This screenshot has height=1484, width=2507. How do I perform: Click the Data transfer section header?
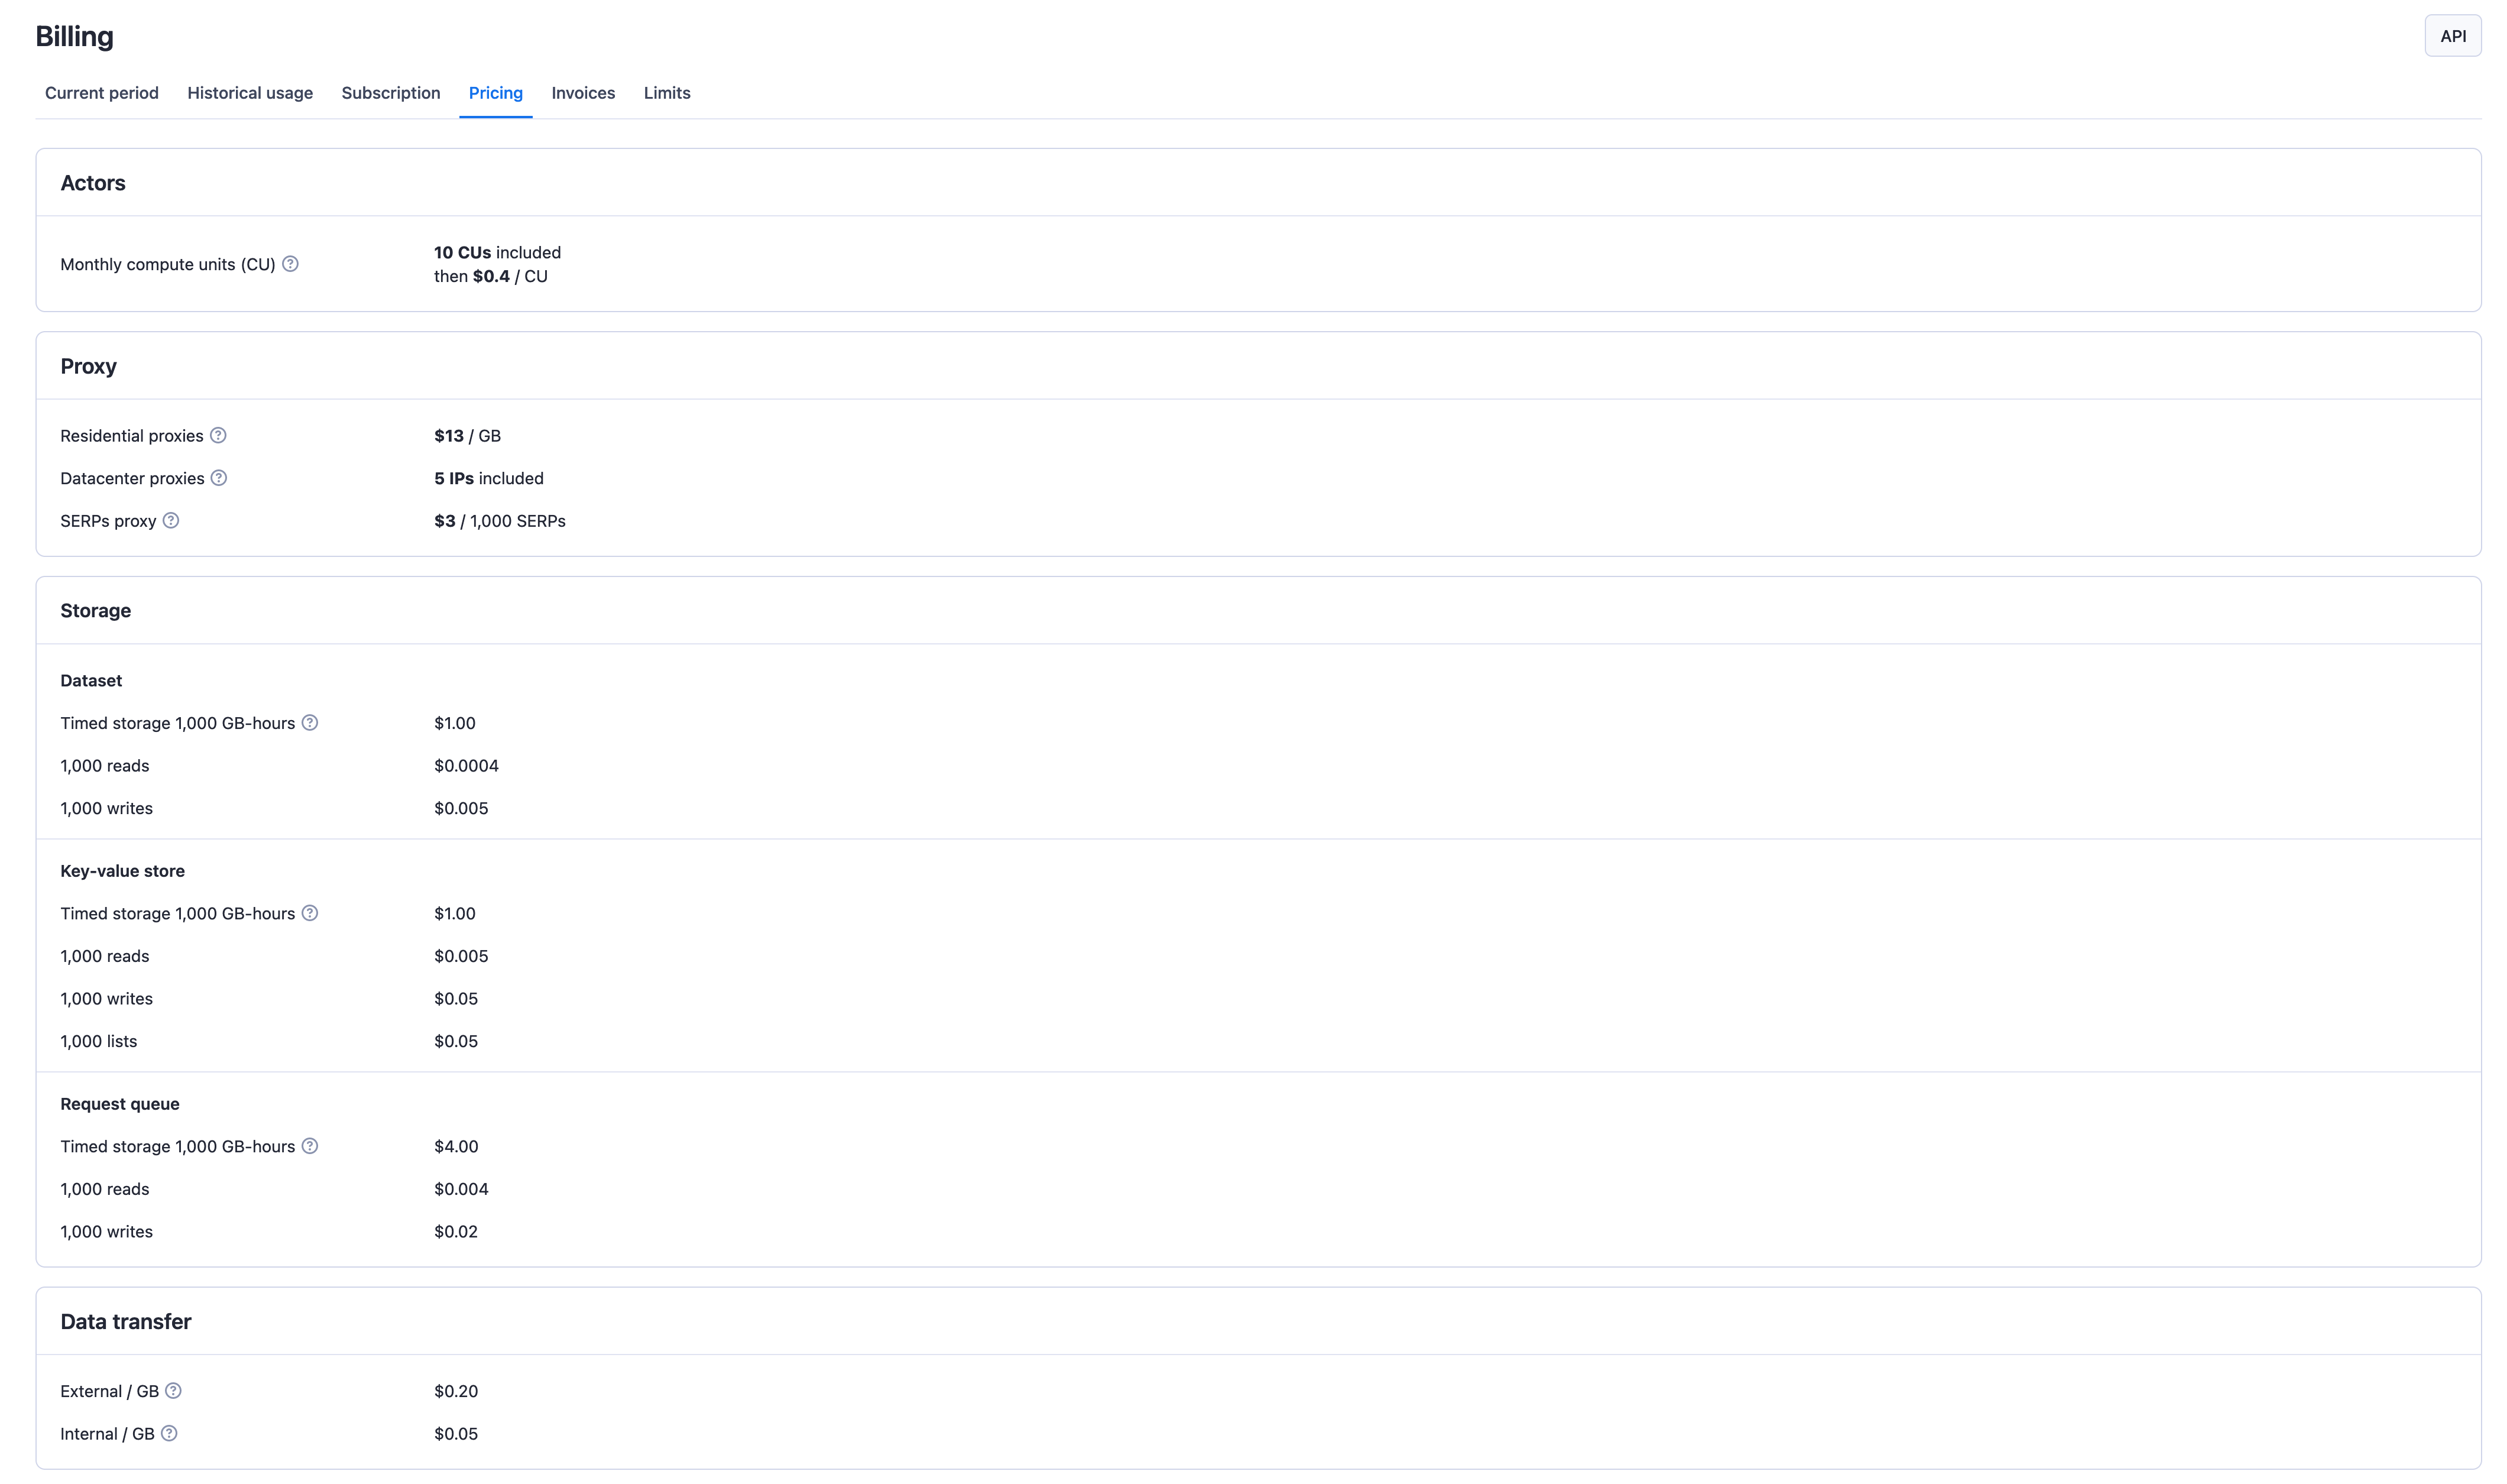pyautogui.click(x=125, y=1321)
